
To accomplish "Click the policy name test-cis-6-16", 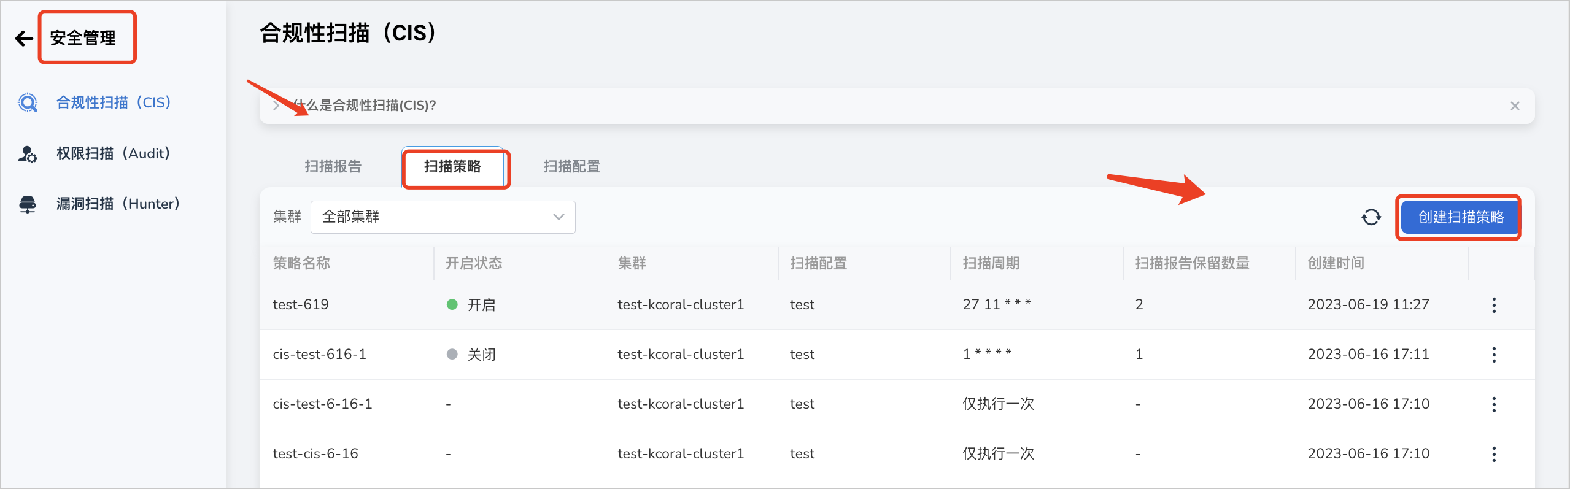I will pos(315,453).
